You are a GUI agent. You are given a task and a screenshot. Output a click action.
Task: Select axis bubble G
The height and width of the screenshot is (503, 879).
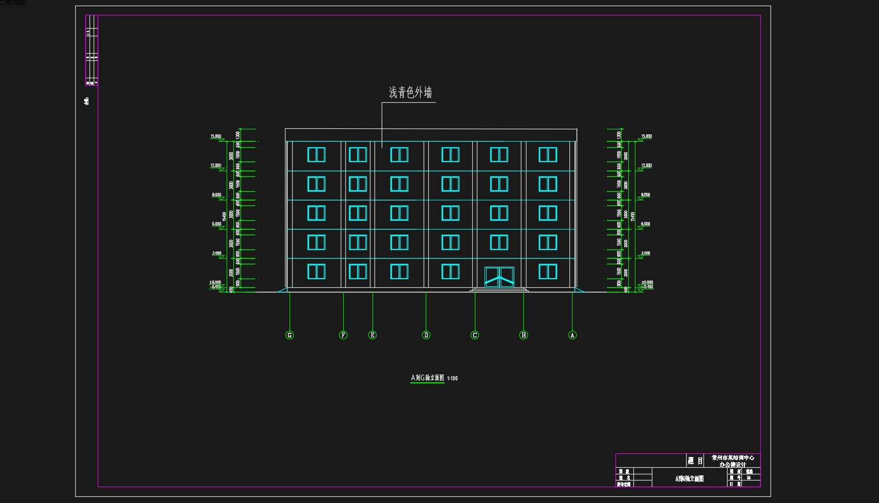point(290,335)
